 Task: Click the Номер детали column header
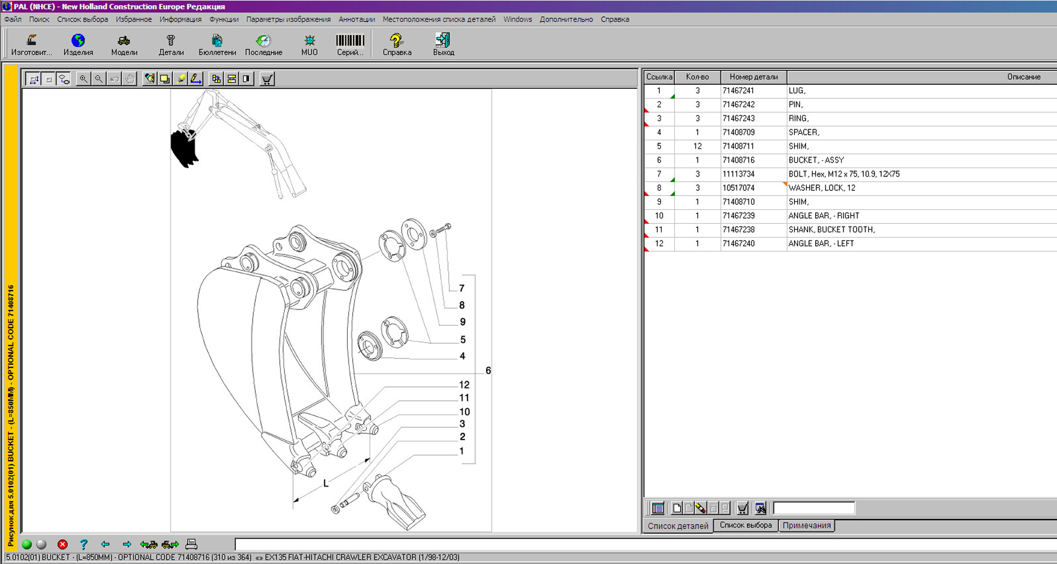point(753,77)
